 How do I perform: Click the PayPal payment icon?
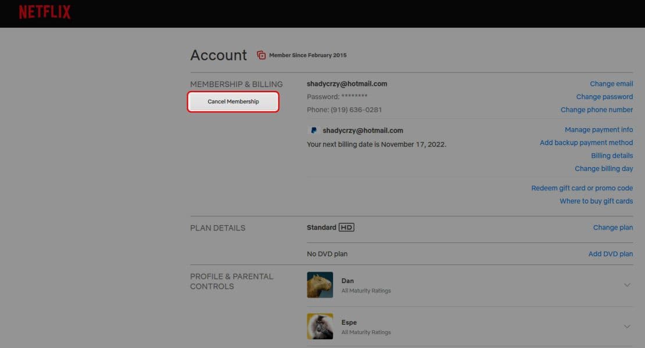[313, 130]
